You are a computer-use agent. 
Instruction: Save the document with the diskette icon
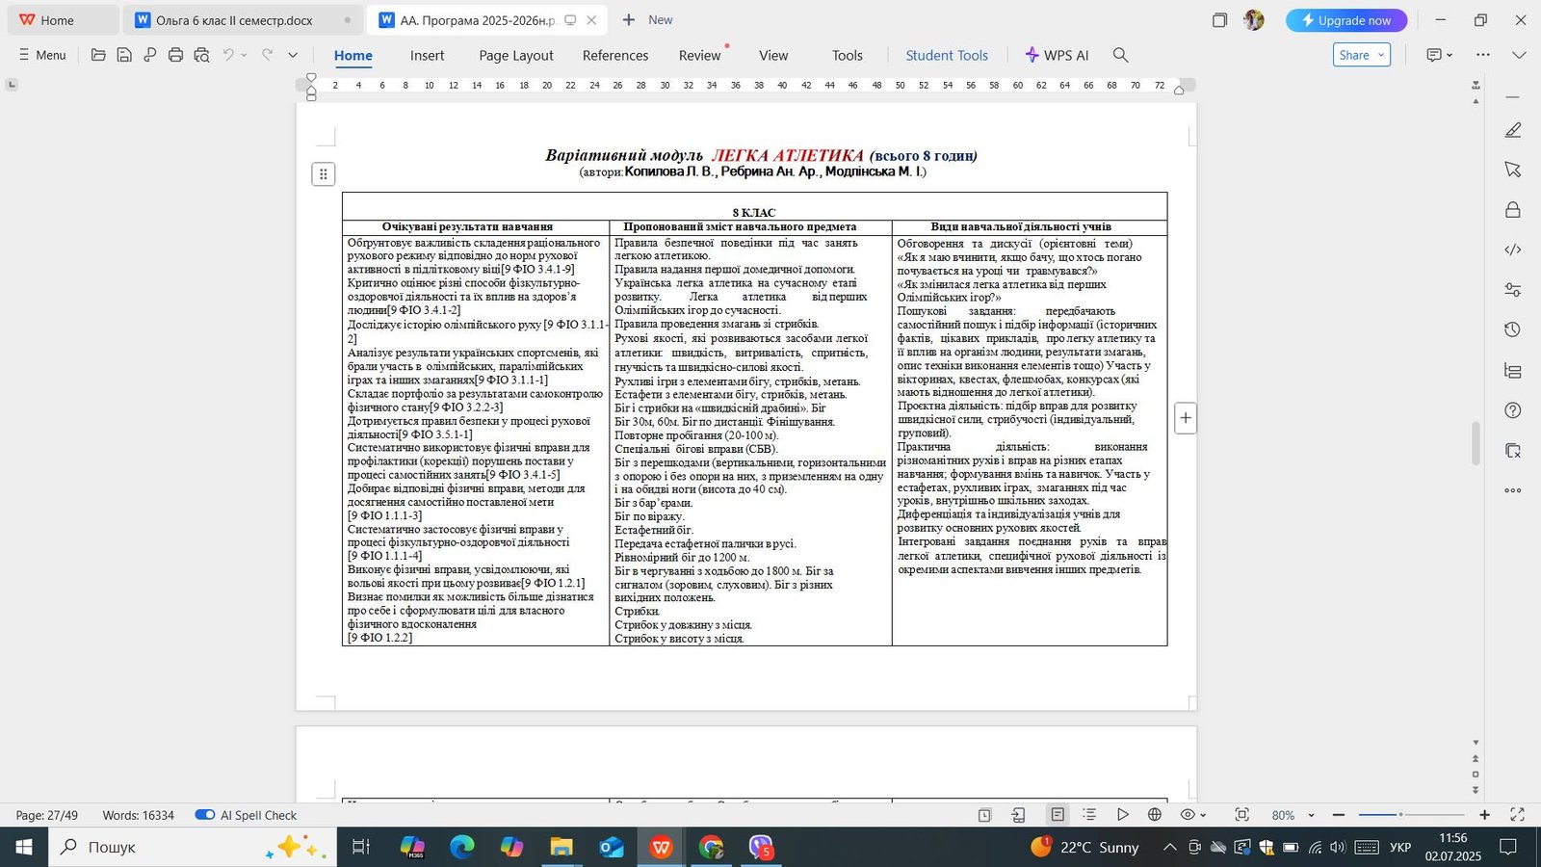click(124, 55)
